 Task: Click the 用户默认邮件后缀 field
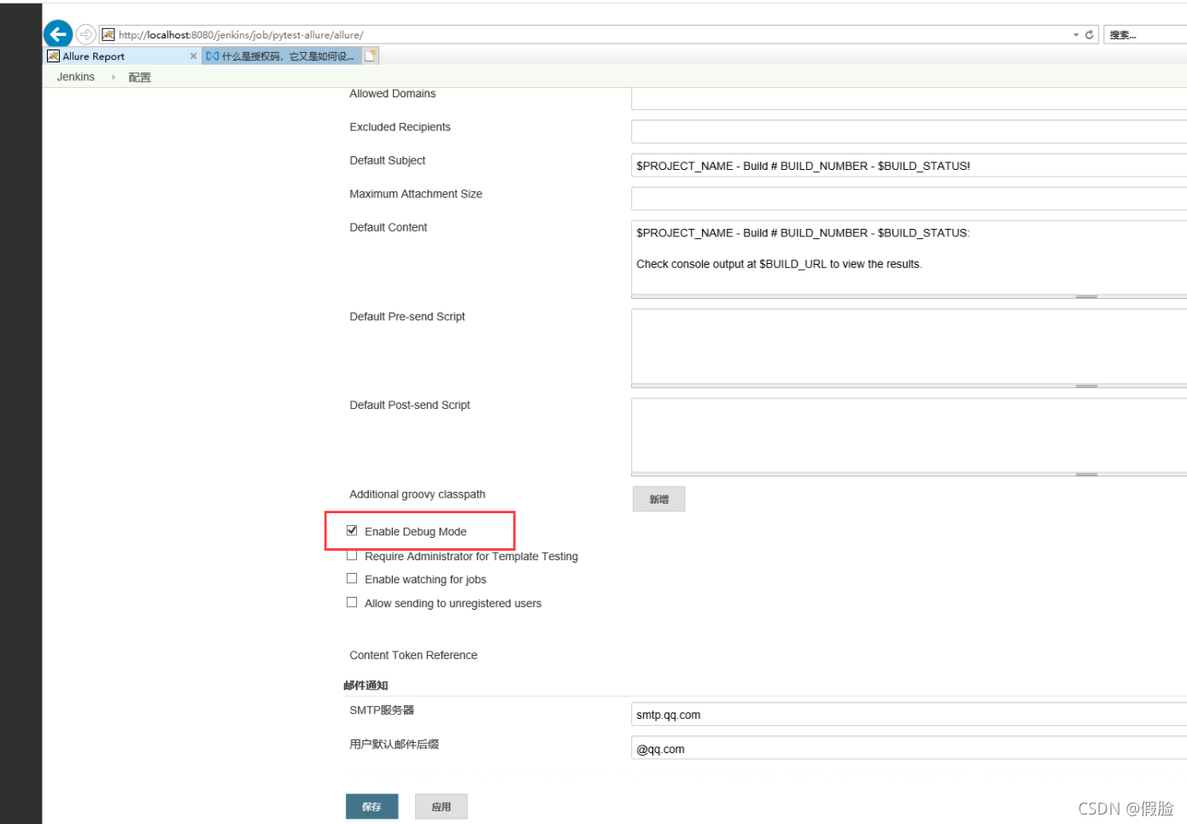pyautogui.click(x=909, y=748)
